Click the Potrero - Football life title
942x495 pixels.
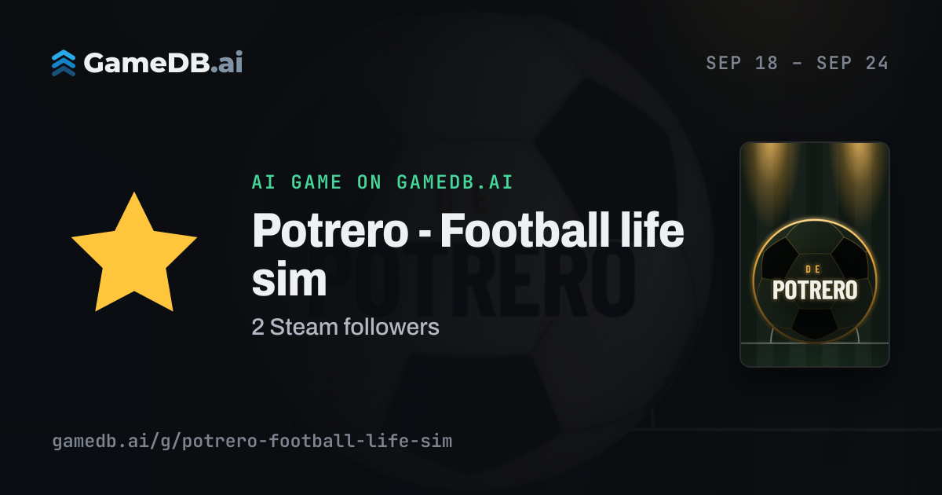[x=468, y=233]
